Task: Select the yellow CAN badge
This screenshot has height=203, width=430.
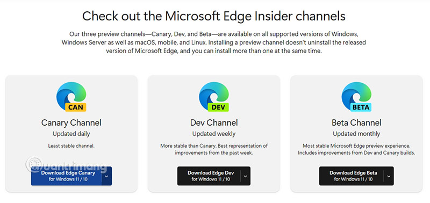Action: point(76,107)
